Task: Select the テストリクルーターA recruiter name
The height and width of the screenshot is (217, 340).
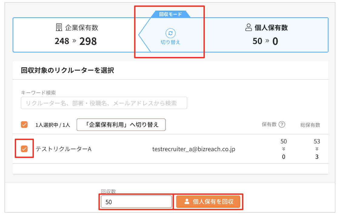Action: [64, 149]
